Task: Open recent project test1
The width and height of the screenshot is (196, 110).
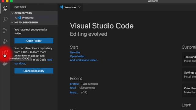Action: tap(73, 88)
